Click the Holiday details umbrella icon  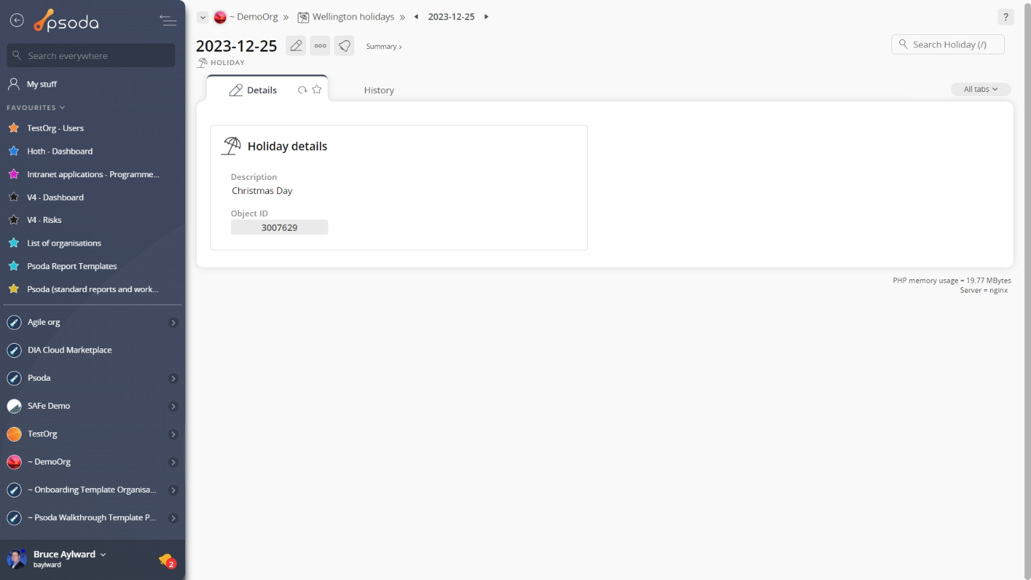tap(232, 146)
